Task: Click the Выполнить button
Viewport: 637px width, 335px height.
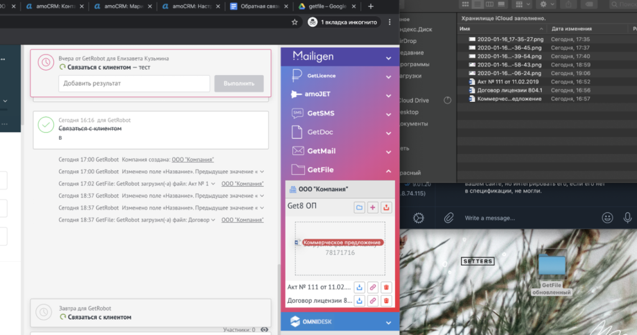Action: [239, 83]
